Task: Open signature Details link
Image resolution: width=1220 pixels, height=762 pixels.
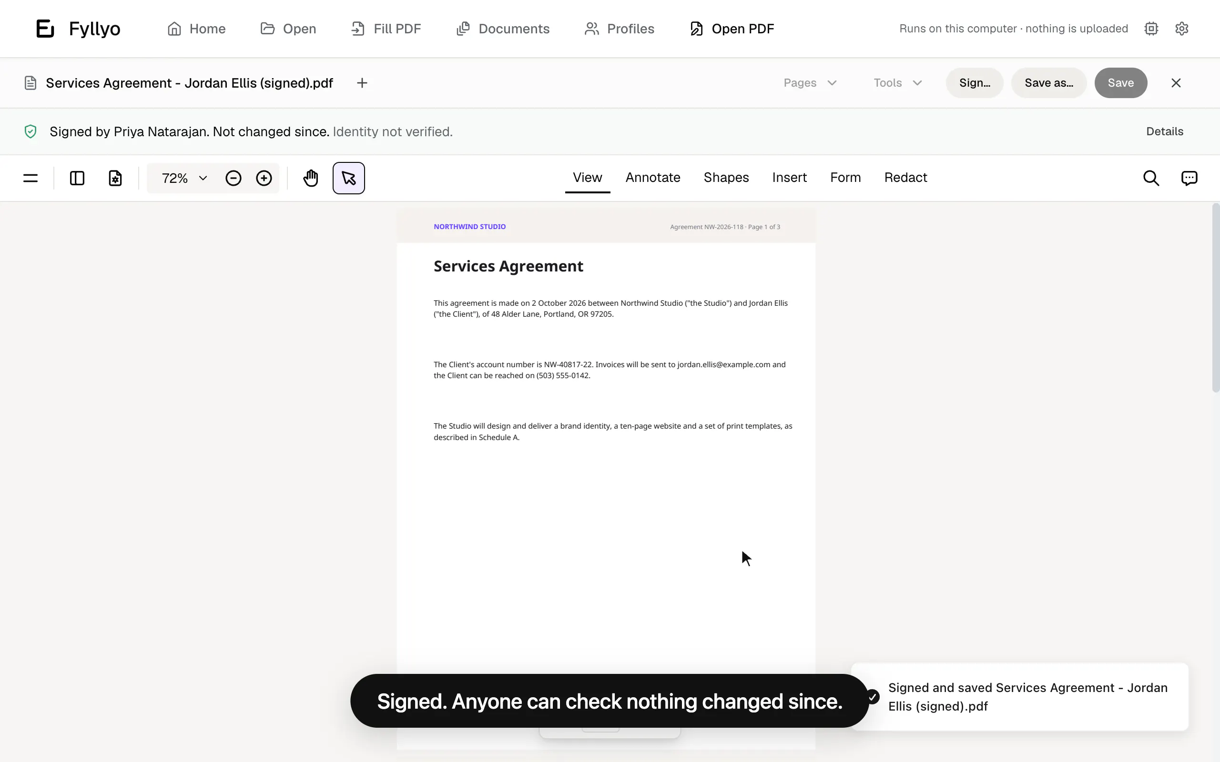Action: [x=1165, y=131]
